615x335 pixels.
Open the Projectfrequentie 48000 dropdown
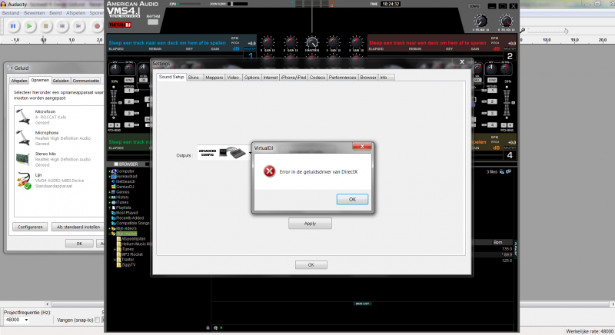(16, 320)
